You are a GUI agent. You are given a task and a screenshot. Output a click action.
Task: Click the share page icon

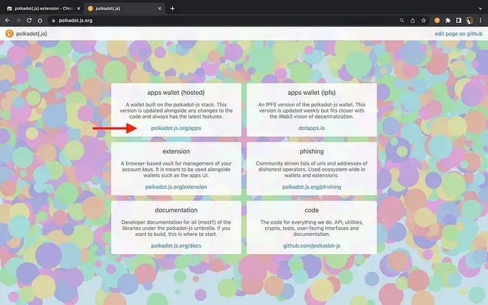coord(413,20)
